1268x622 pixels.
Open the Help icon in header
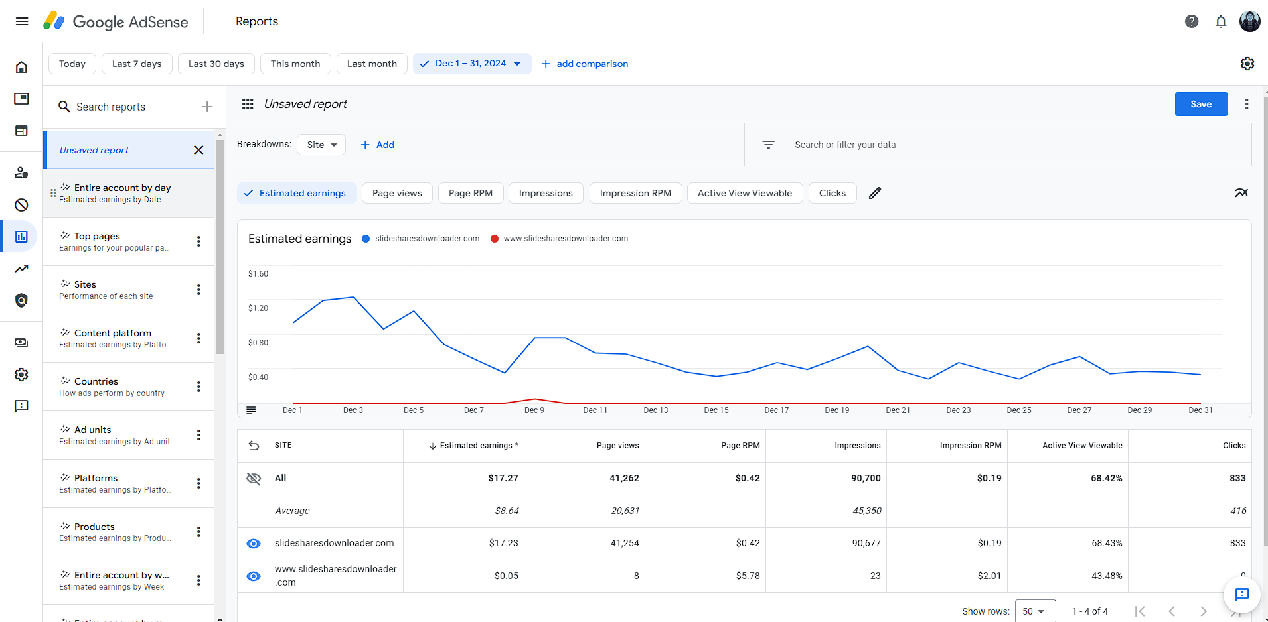click(1192, 21)
